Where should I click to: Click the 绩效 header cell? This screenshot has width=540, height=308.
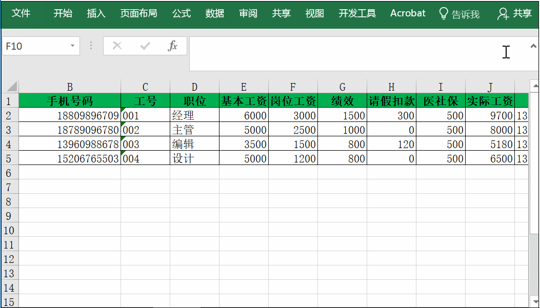pos(343,101)
